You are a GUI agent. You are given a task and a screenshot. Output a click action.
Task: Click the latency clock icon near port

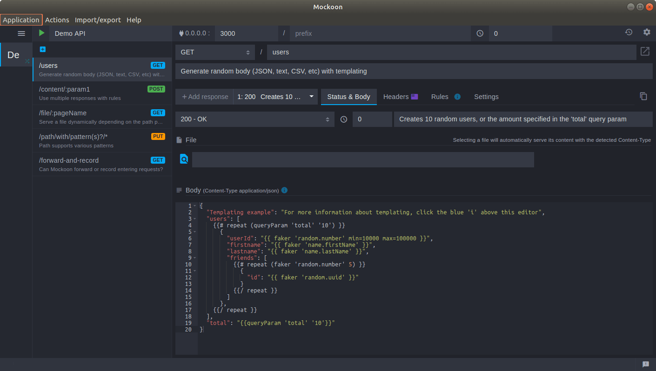(480, 33)
